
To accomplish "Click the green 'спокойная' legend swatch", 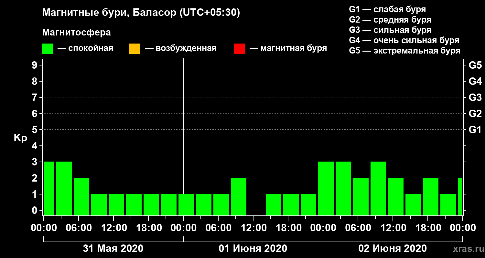I will (x=48, y=49).
